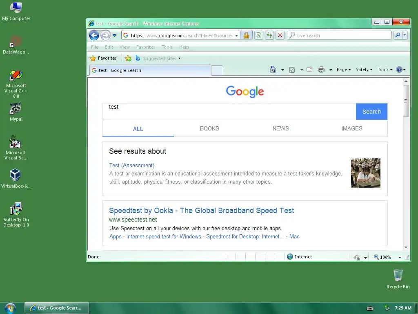This screenshot has height=314, width=418.
Task: Click the Read Mail icon
Action: 309,70
